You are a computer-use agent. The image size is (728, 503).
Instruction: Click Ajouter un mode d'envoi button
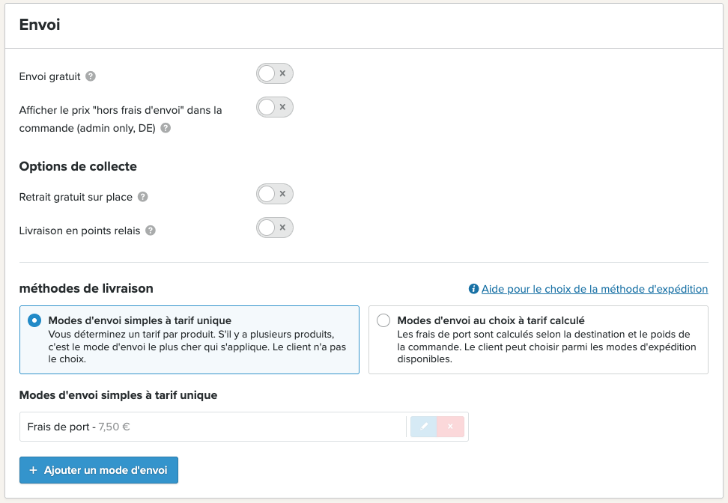click(x=98, y=470)
